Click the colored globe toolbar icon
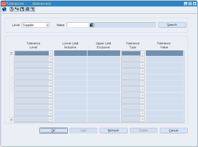 click(4, 9)
